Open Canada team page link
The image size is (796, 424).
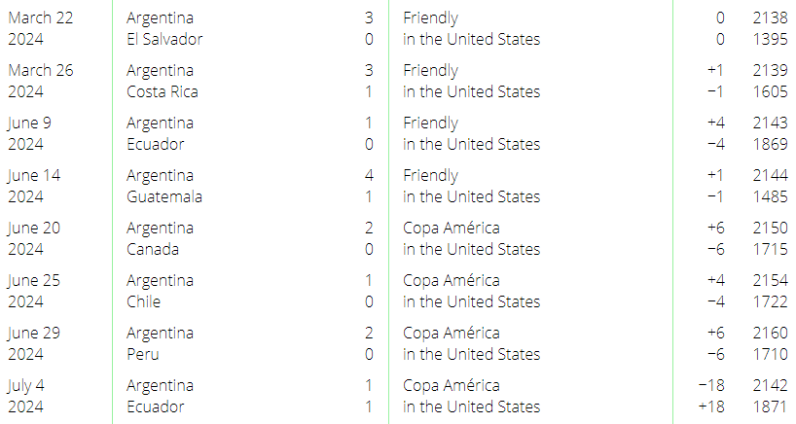[x=153, y=250]
